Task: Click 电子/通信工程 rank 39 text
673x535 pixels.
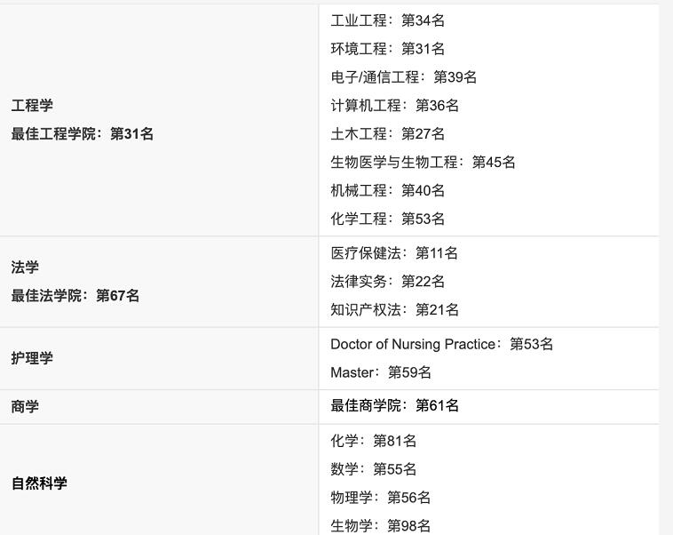Action: coord(403,77)
